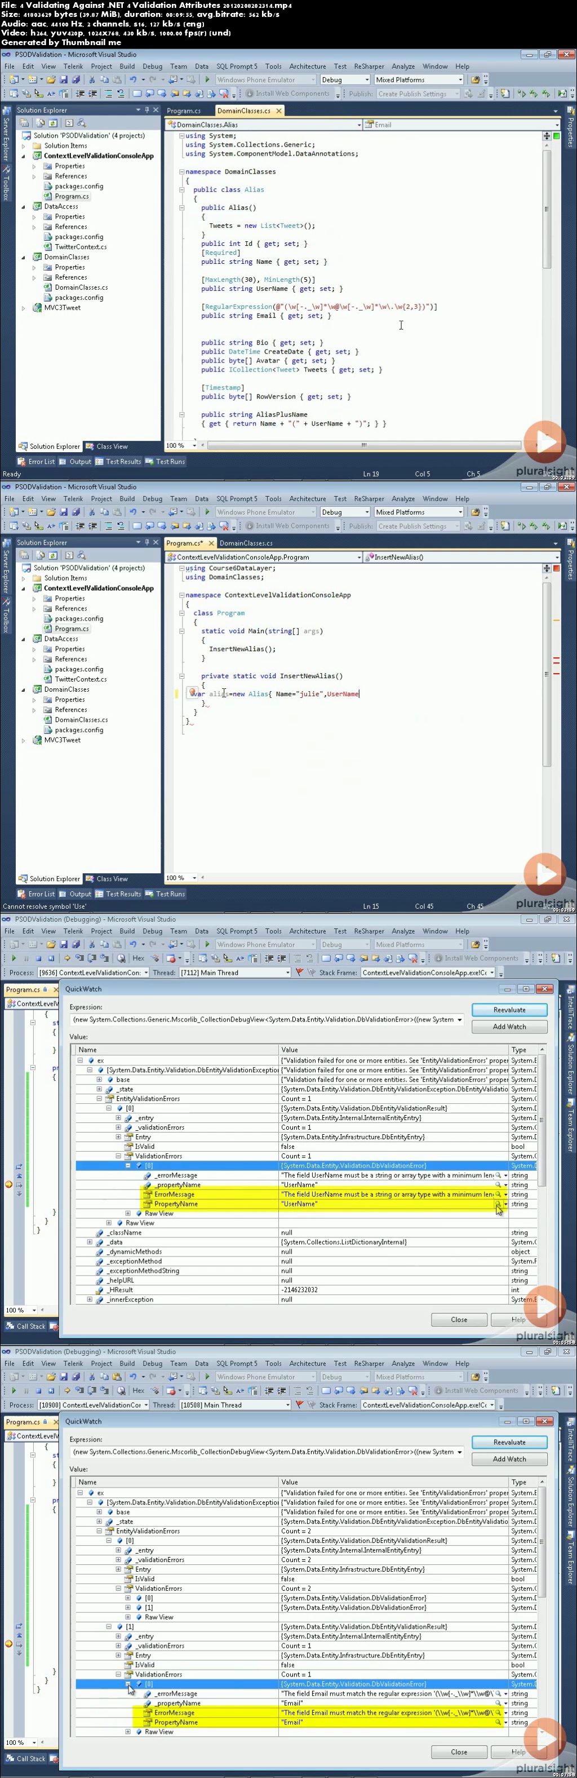This screenshot has height=1778, width=577.
Task: Start debugging in the DomainClasses.cs frame toolbar
Action: pos(207,79)
